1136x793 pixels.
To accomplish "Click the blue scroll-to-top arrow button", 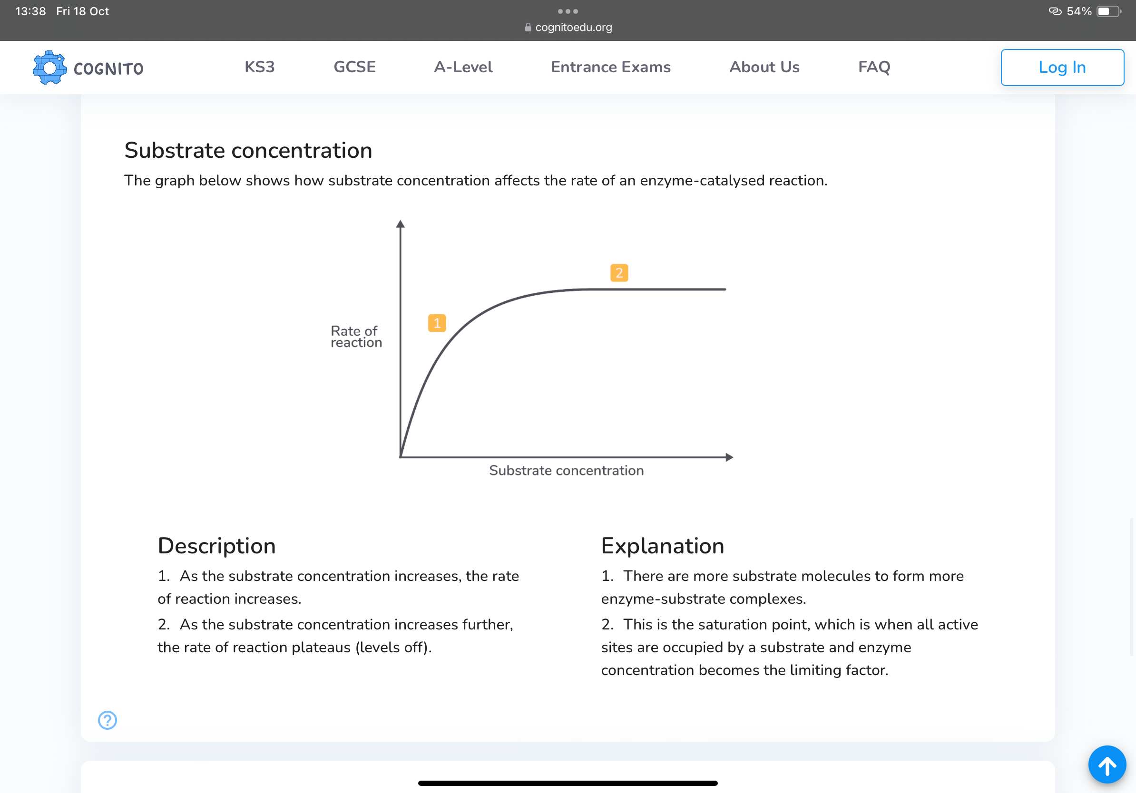I will 1107,764.
